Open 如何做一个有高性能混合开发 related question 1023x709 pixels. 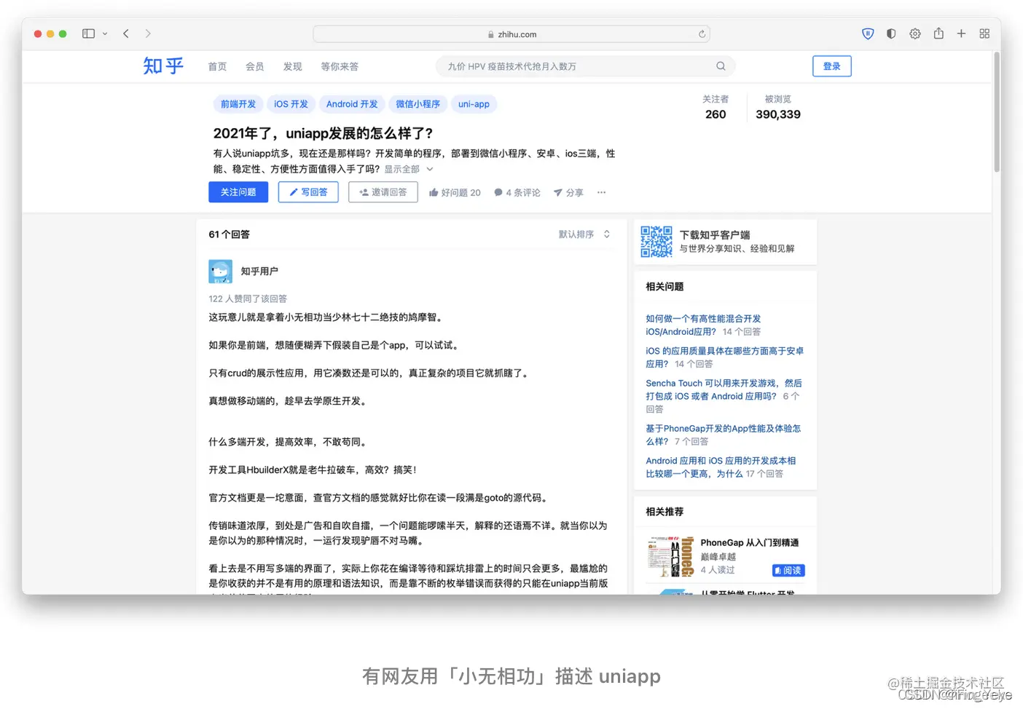coord(703,325)
